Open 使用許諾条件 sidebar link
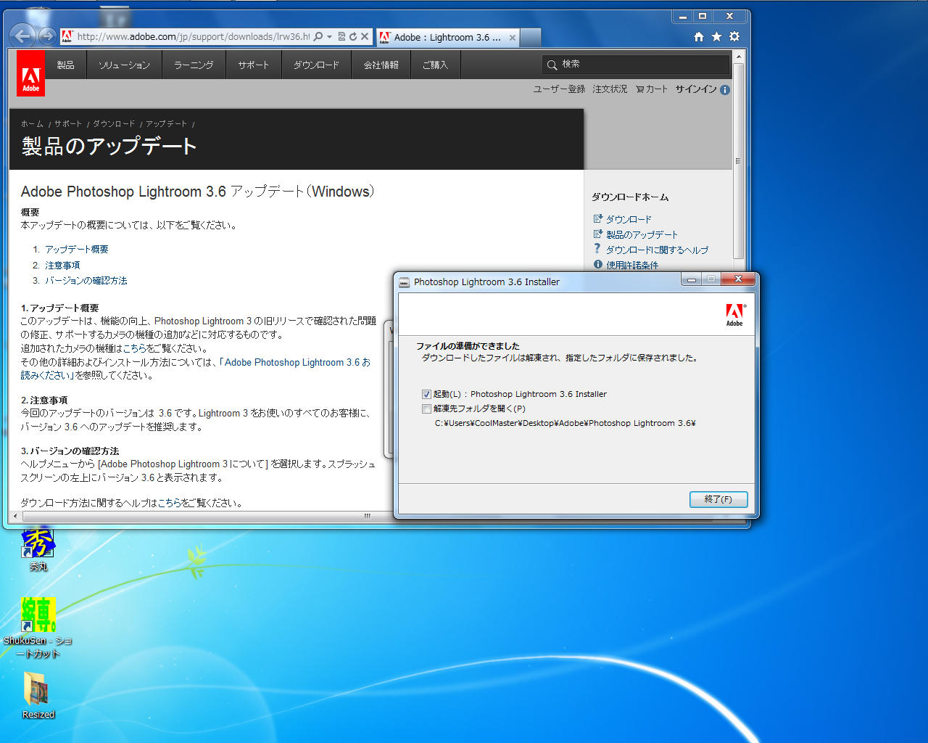 pyautogui.click(x=632, y=265)
